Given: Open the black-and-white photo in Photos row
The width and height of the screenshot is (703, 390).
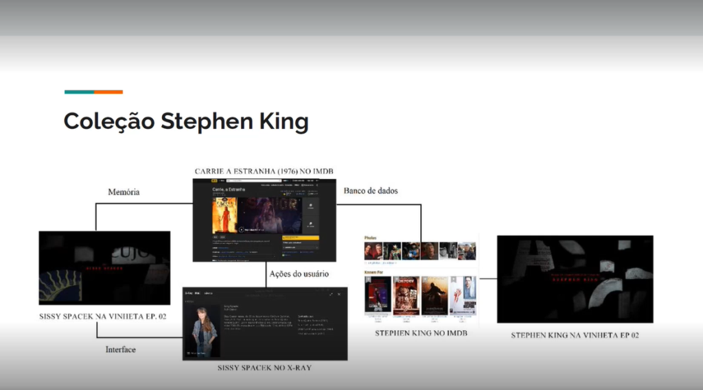Looking at the screenshot, I should pyautogui.click(x=448, y=251).
